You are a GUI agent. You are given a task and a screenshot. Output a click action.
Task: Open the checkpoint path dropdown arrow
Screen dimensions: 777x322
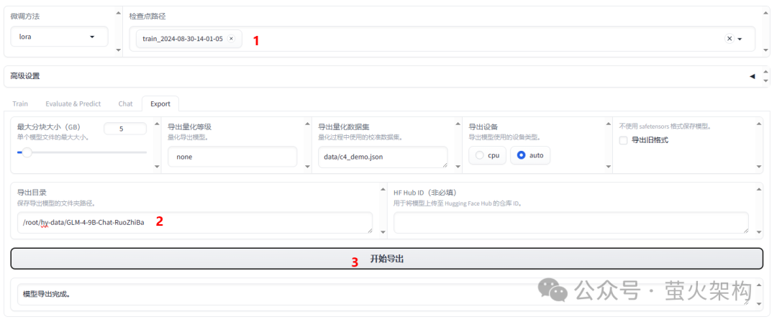(740, 39)
